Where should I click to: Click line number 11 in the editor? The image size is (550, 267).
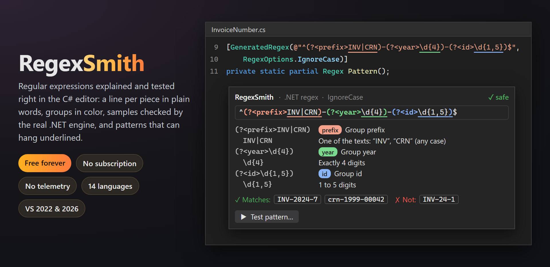(214, 71)
